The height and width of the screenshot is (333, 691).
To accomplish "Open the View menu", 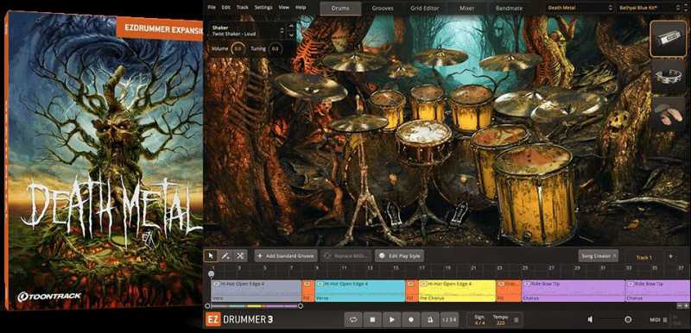I will pyautogui.click(x=284, y=8).
